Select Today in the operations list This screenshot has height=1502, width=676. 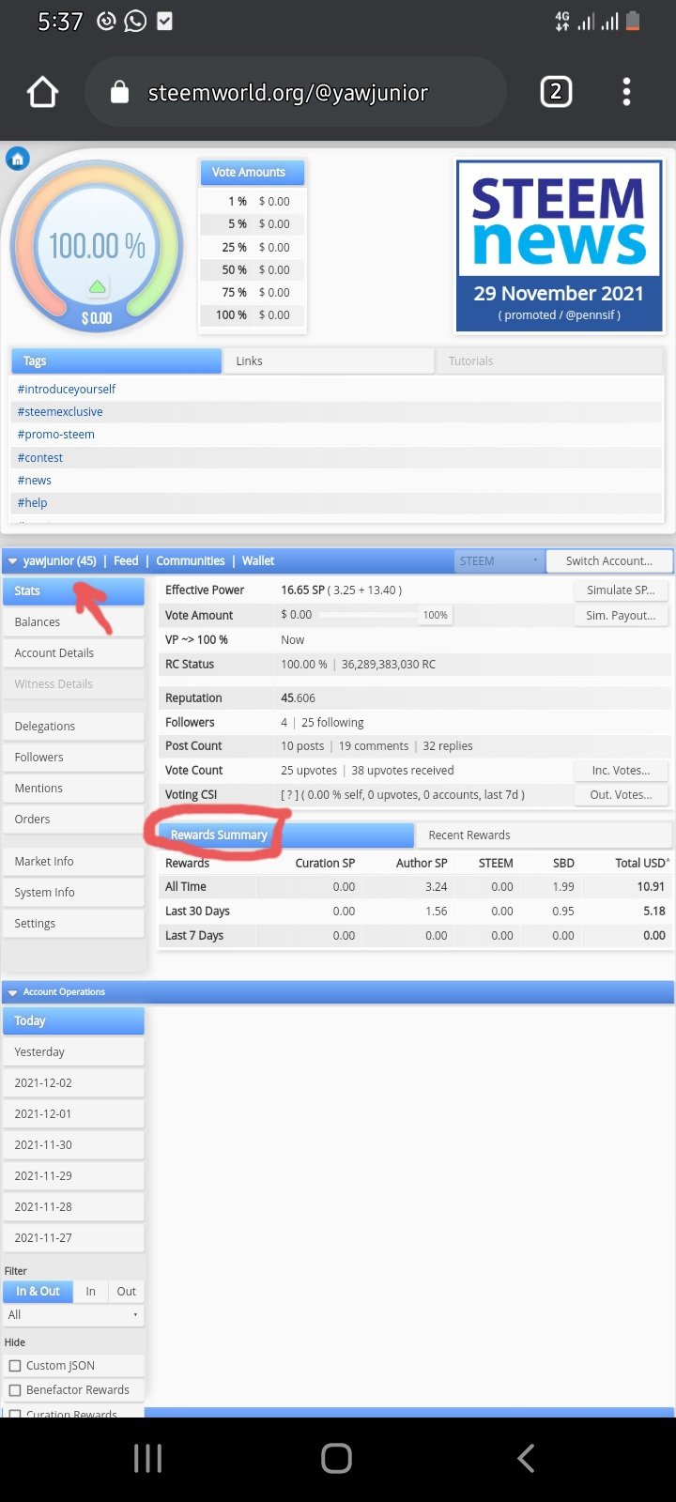click(x=73, y=1020)
